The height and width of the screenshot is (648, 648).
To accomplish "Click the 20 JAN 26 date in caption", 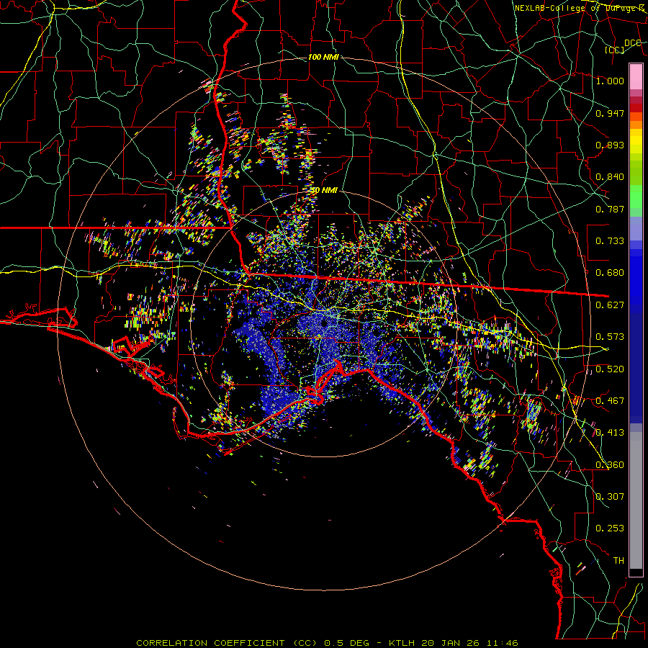I will (451, 643).
